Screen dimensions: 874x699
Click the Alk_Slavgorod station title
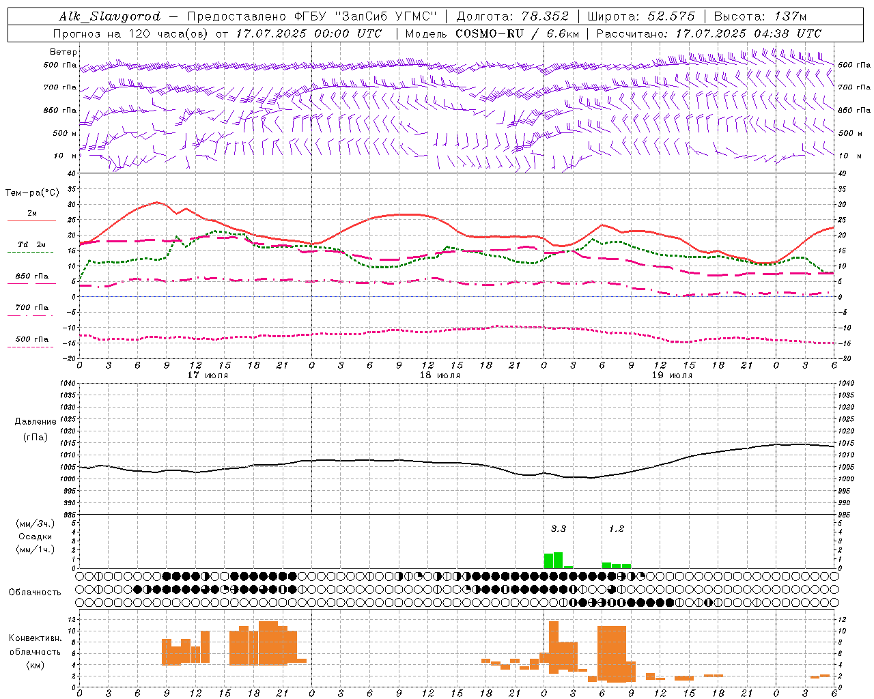click(110, 16)
